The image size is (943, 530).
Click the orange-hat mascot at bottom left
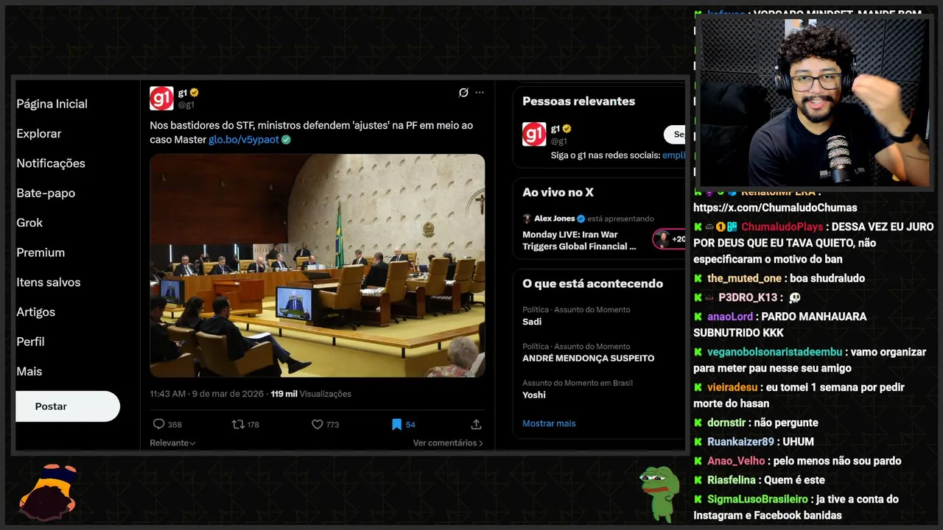(48, 492)
